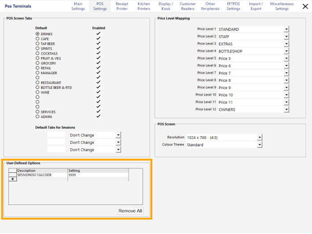
Task: Select DRINKS as default tab
Action: coord(38,34)
